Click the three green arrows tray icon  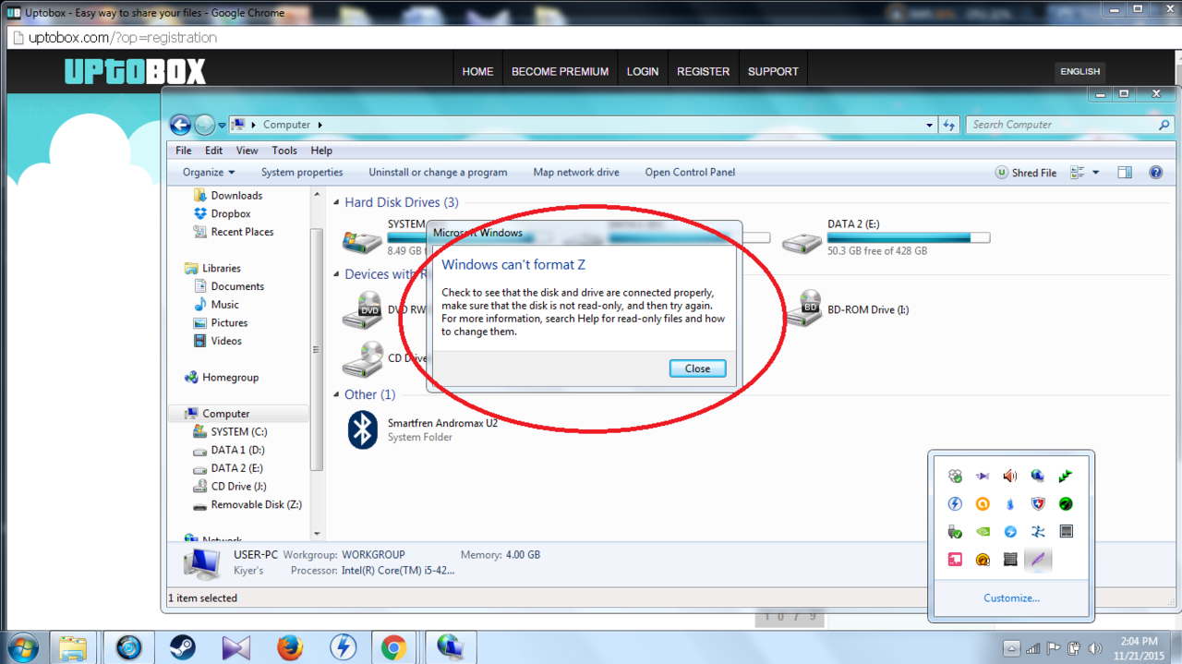pyautogui.click(x=1066, y=477)
